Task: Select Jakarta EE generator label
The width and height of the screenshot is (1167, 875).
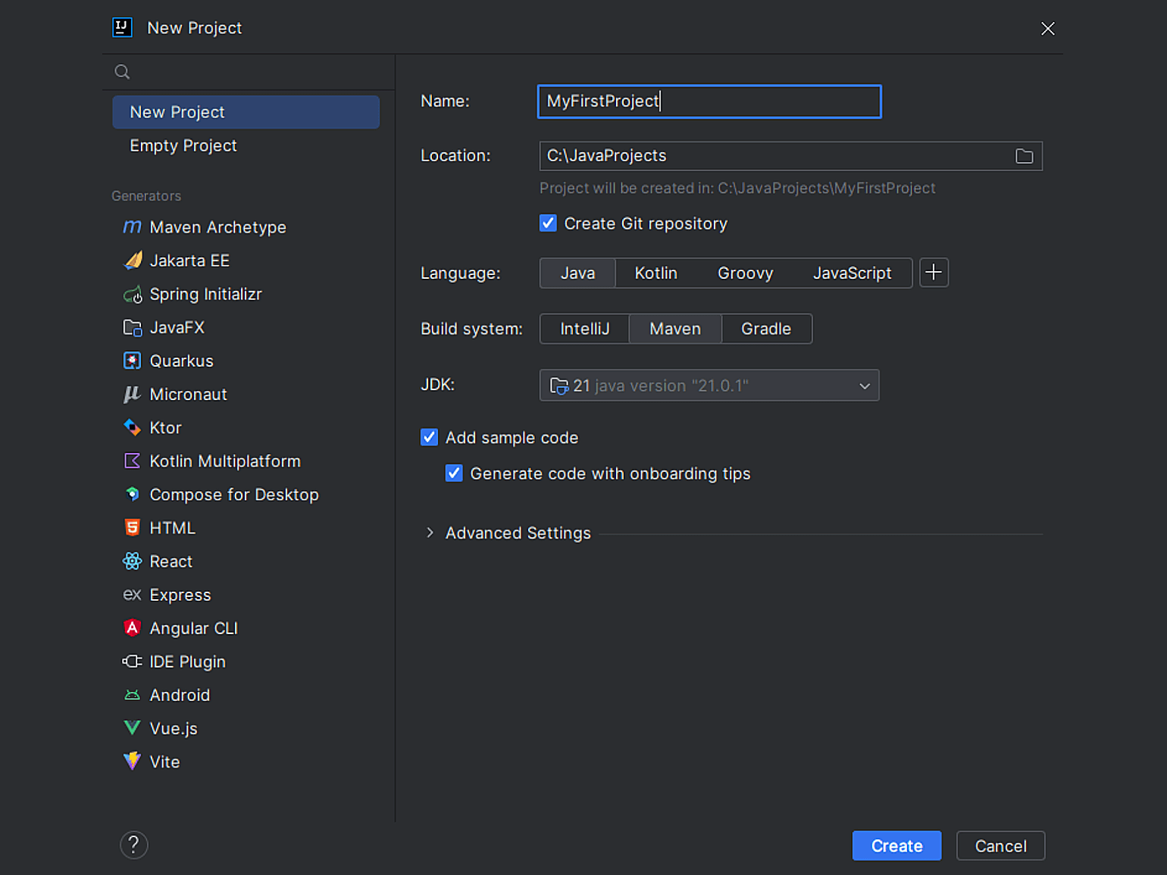Action: coord(189,261)
